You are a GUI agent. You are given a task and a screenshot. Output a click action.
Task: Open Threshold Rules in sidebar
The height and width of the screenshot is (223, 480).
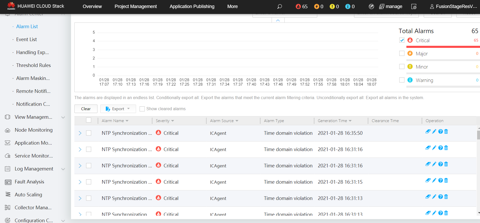[33, 65]
